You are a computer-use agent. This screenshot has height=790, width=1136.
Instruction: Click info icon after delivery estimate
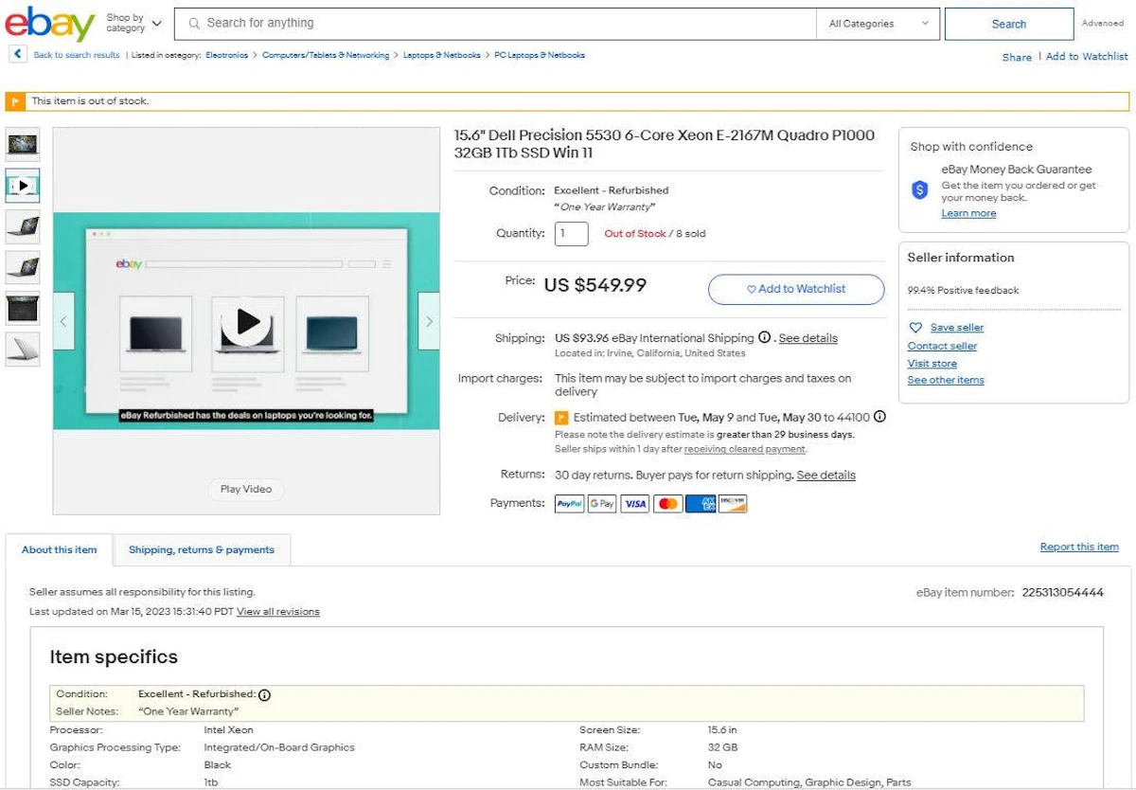tap(879, 417)
